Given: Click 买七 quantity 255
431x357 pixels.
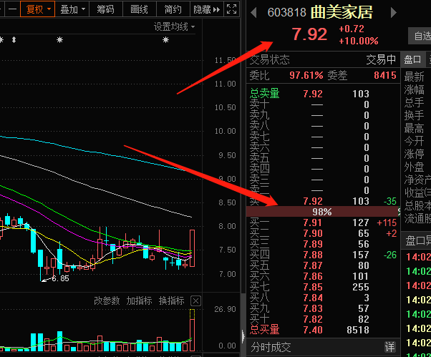Looking at the screenshot, I should [x=361, y=287].
